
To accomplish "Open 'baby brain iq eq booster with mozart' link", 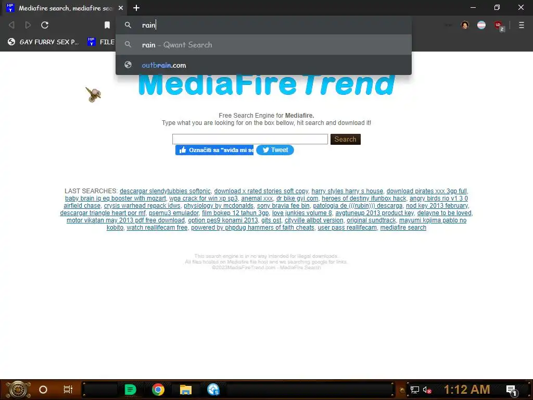I will click(x=116, y=198).
